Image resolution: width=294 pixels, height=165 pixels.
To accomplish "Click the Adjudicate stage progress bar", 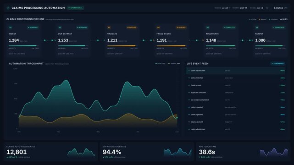I will point(221,46).
